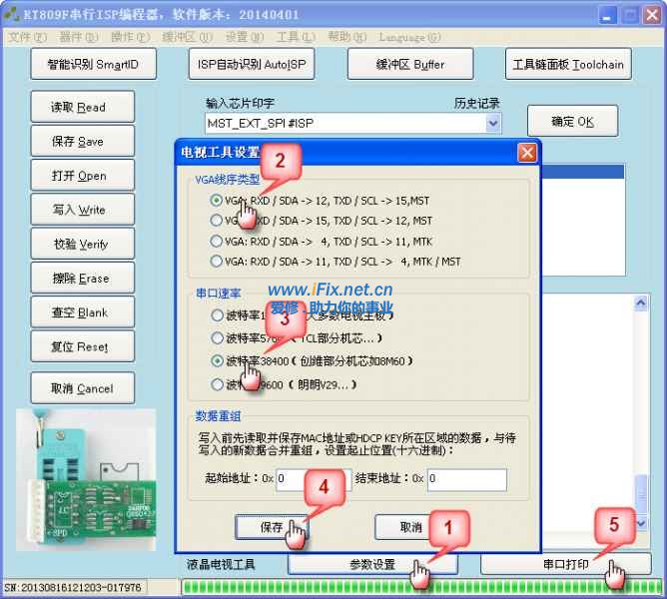This screenshot has height=599, width=667.
Task: Open the 工具链面板 Toolchain panel
Action: [567, 65]
